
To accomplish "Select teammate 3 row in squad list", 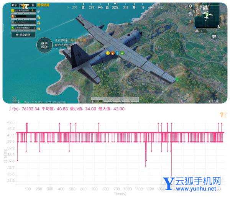I will (24, 22).
